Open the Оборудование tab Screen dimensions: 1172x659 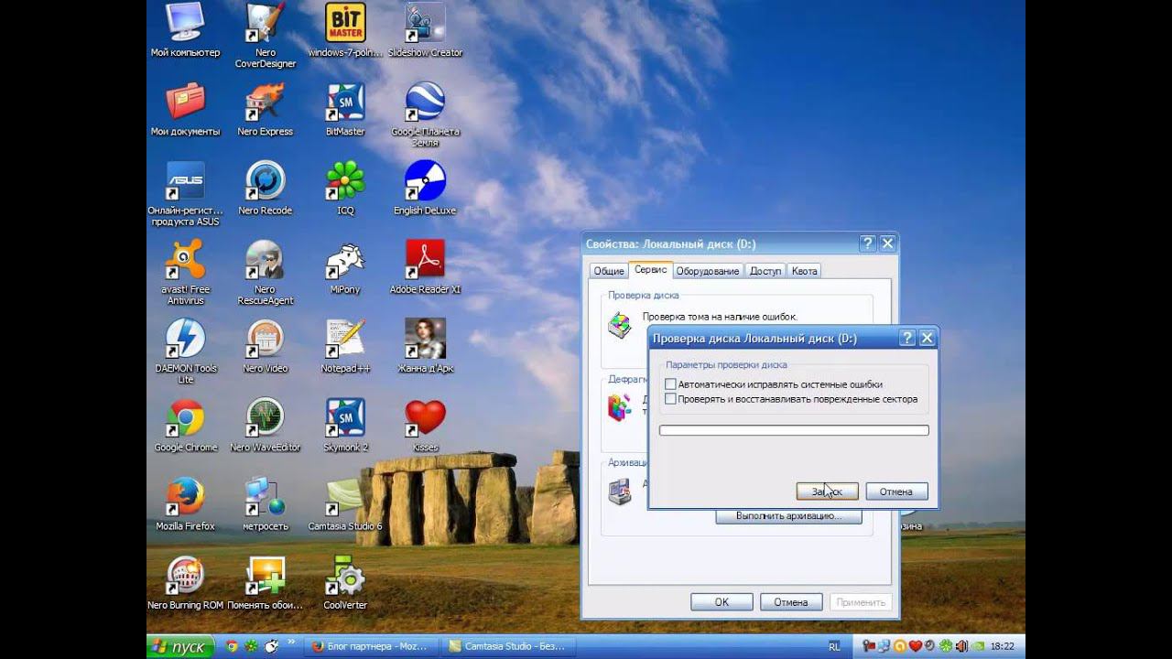[708, 271]
